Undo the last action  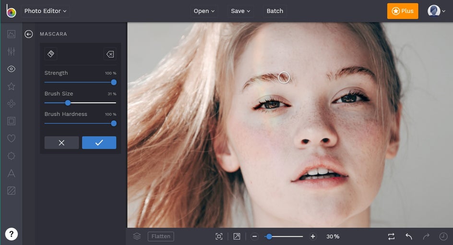coord(408,236)
